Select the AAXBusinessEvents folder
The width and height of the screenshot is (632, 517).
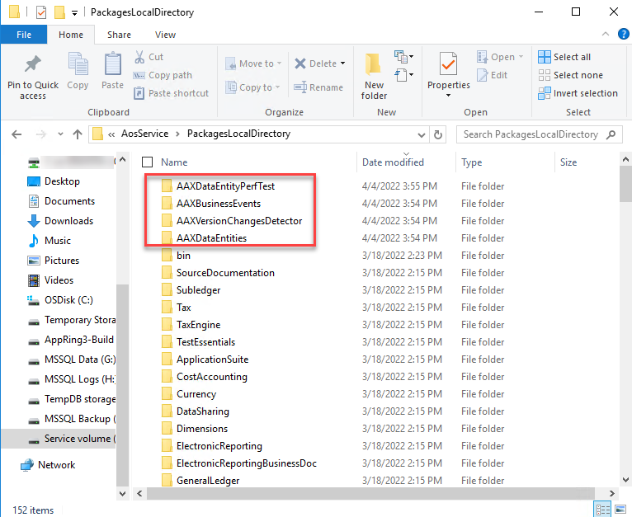point(219,204)
